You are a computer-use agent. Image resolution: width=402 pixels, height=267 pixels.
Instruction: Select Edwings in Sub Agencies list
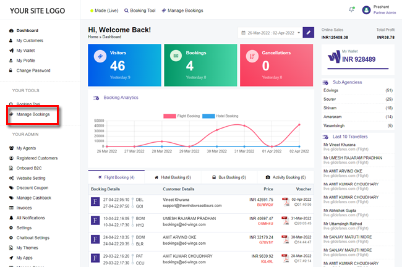pos(331,90)
